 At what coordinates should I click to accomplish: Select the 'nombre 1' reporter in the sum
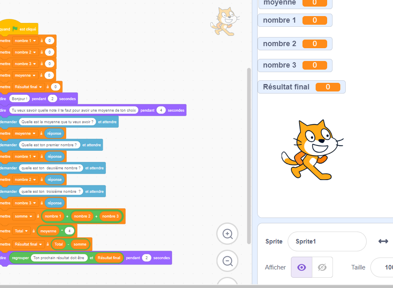pyautogui.click(x=53, y=216)
